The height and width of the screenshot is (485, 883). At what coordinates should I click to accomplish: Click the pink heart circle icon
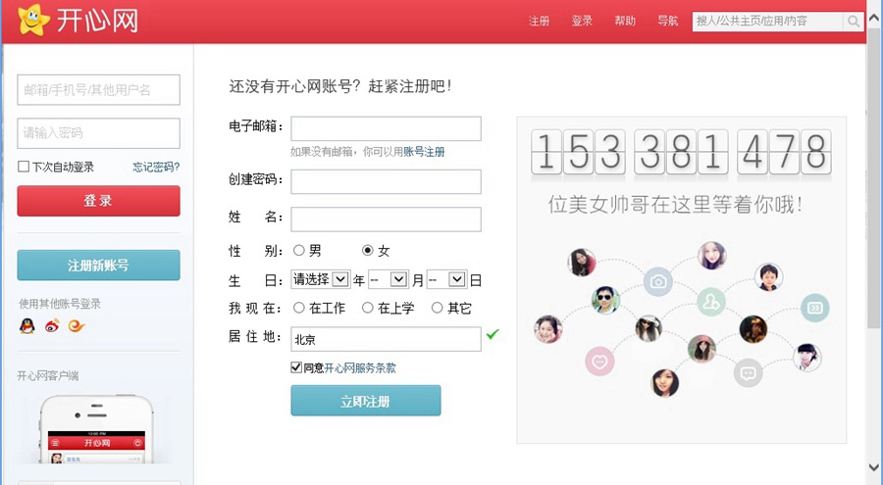click(599, 362)
